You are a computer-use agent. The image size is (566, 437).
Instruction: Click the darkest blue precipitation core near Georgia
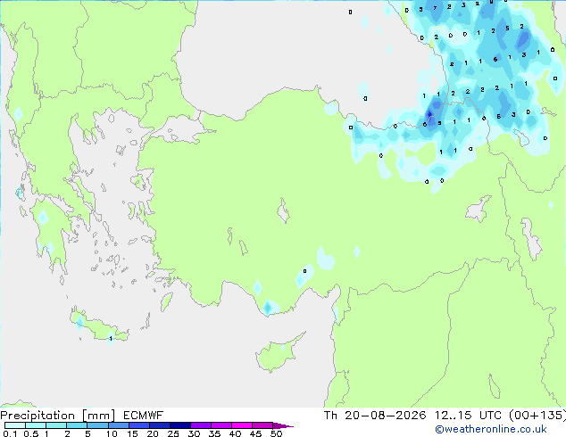point(429,115)
